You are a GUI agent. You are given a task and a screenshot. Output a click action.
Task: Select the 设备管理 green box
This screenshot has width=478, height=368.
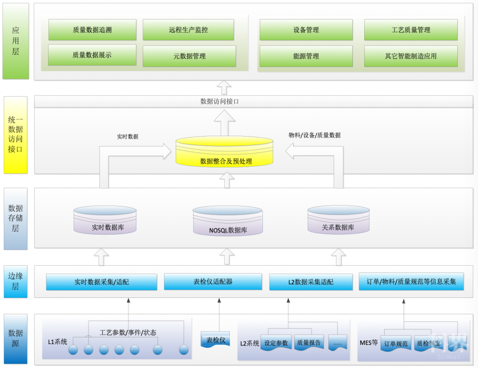click(306, 30)
